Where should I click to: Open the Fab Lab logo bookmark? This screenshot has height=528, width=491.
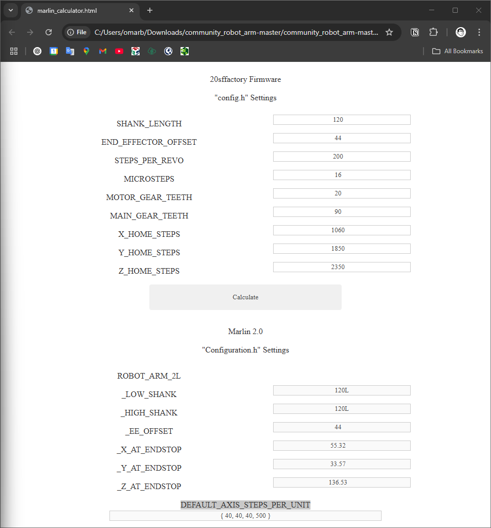coord(136,51)
